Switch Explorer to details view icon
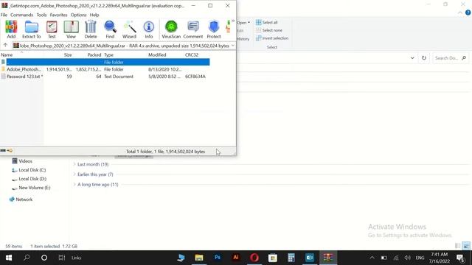The image size is (472, 265). tap(457, 246)
